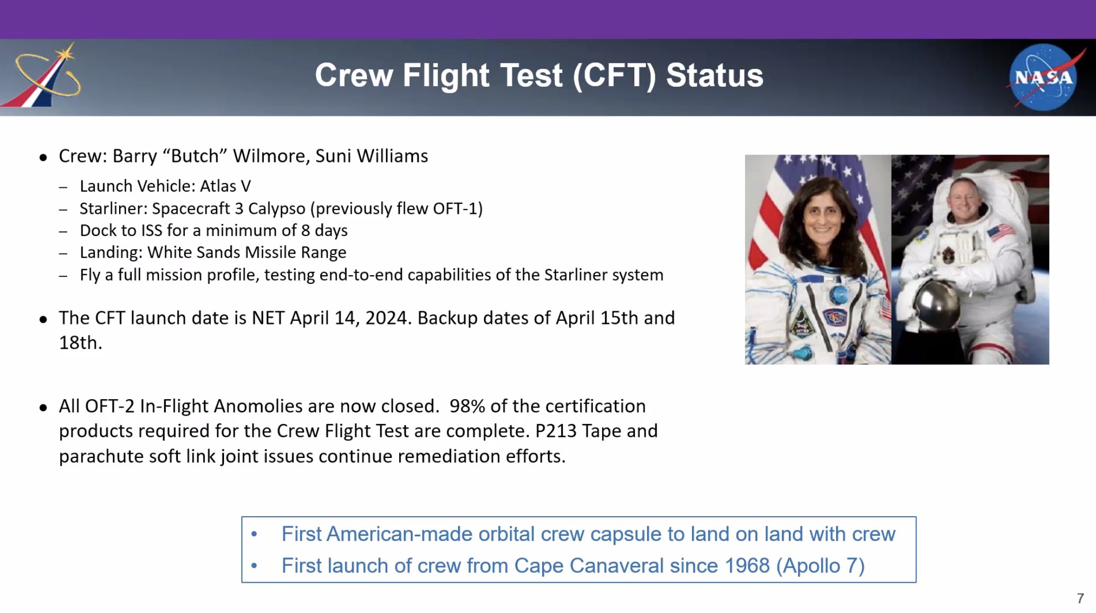1096x613 pixels.
Task: Click slide page number 7
Action: pos(1080,598)
